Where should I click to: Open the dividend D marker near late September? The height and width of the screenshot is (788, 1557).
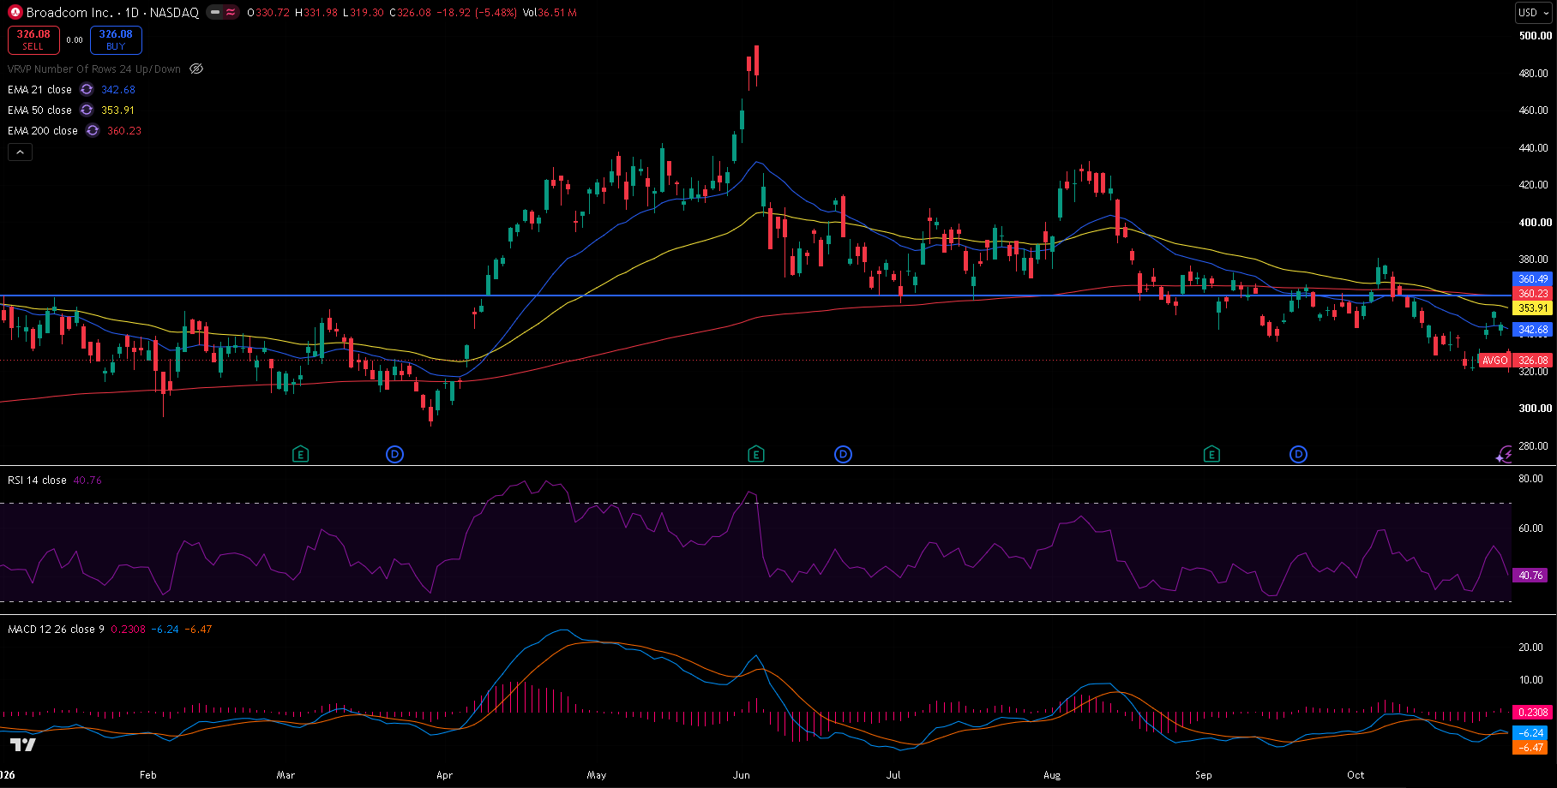point(1298,454)
